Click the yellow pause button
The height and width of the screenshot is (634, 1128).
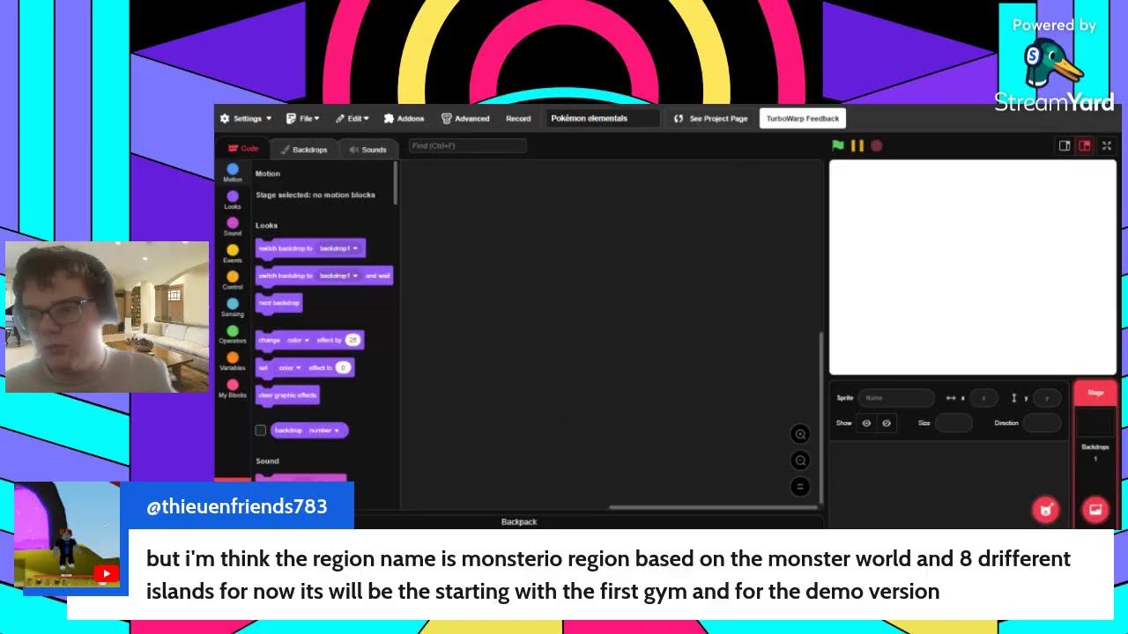tap(857, 145)
